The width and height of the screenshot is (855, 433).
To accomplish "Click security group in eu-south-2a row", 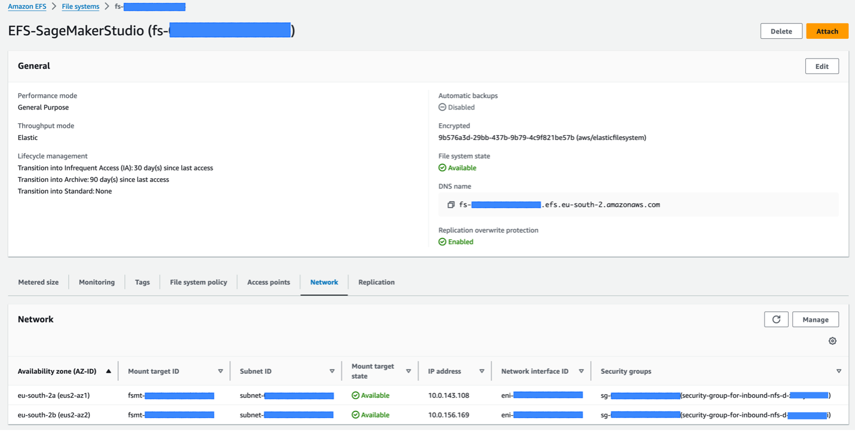I will (x=716, y=395).
